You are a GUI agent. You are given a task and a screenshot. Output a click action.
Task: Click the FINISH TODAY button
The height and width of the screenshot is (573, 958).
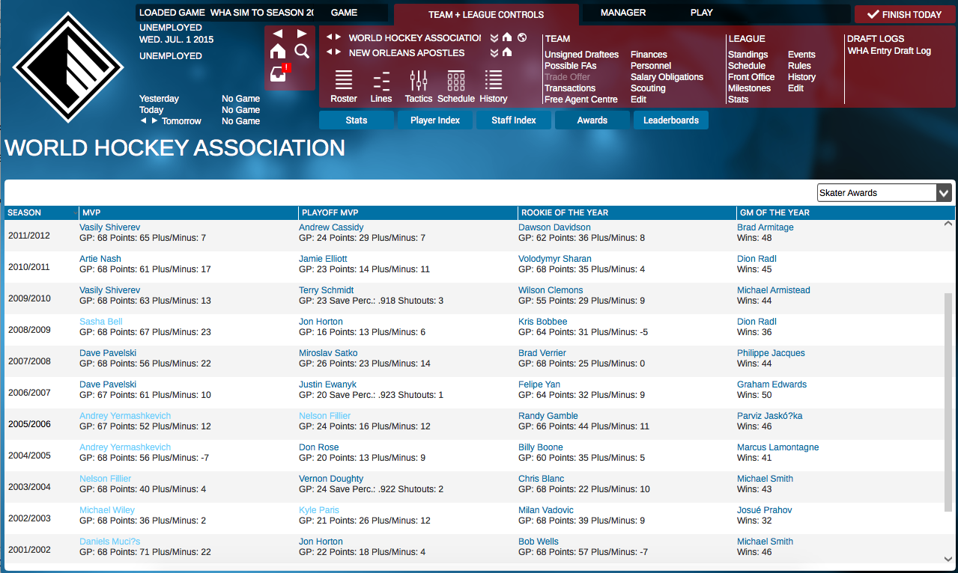pyautogui.click(x=905, y=14)
